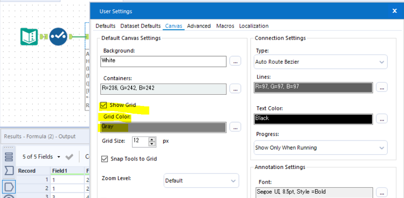The height and width of the screenshot is (198, 404).
Task: Disable the Snap Tools to Grid checkbox
Action: tap(105, 159)
